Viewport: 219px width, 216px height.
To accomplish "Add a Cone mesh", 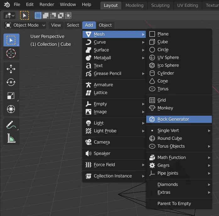I will tap(179, 81).
